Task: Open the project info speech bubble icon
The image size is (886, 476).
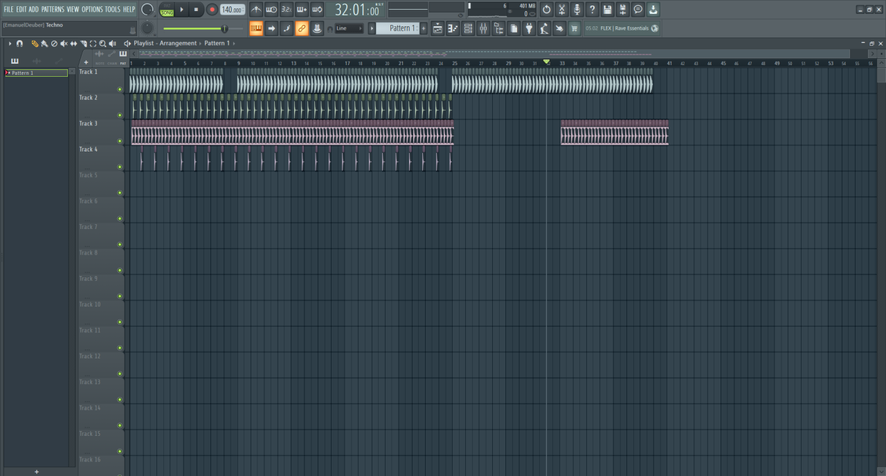Action: click(638, 10)
